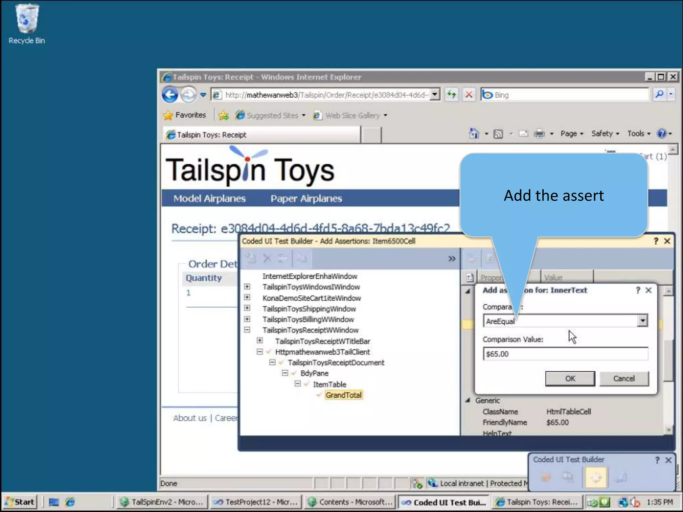The image size is (683, 512).
Task: Open the AreEqual comparator dropdown
Action: tap(642, 321)
